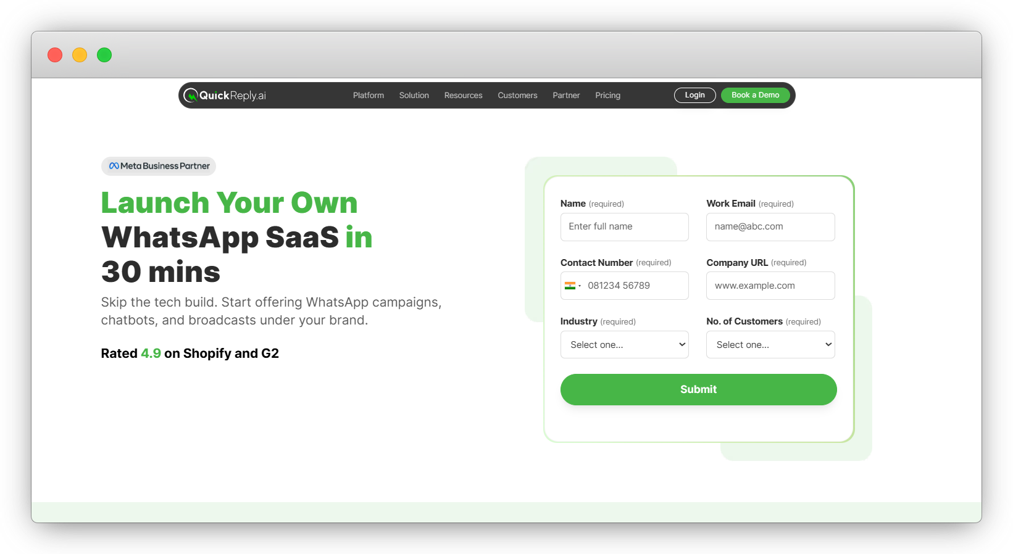Click the Book a Demo button

tap(756, 95)
